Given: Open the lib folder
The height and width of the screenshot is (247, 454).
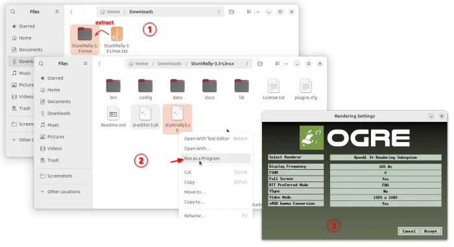Looking at the screenshot, I should pyautogui.click(x=241, y=89).
